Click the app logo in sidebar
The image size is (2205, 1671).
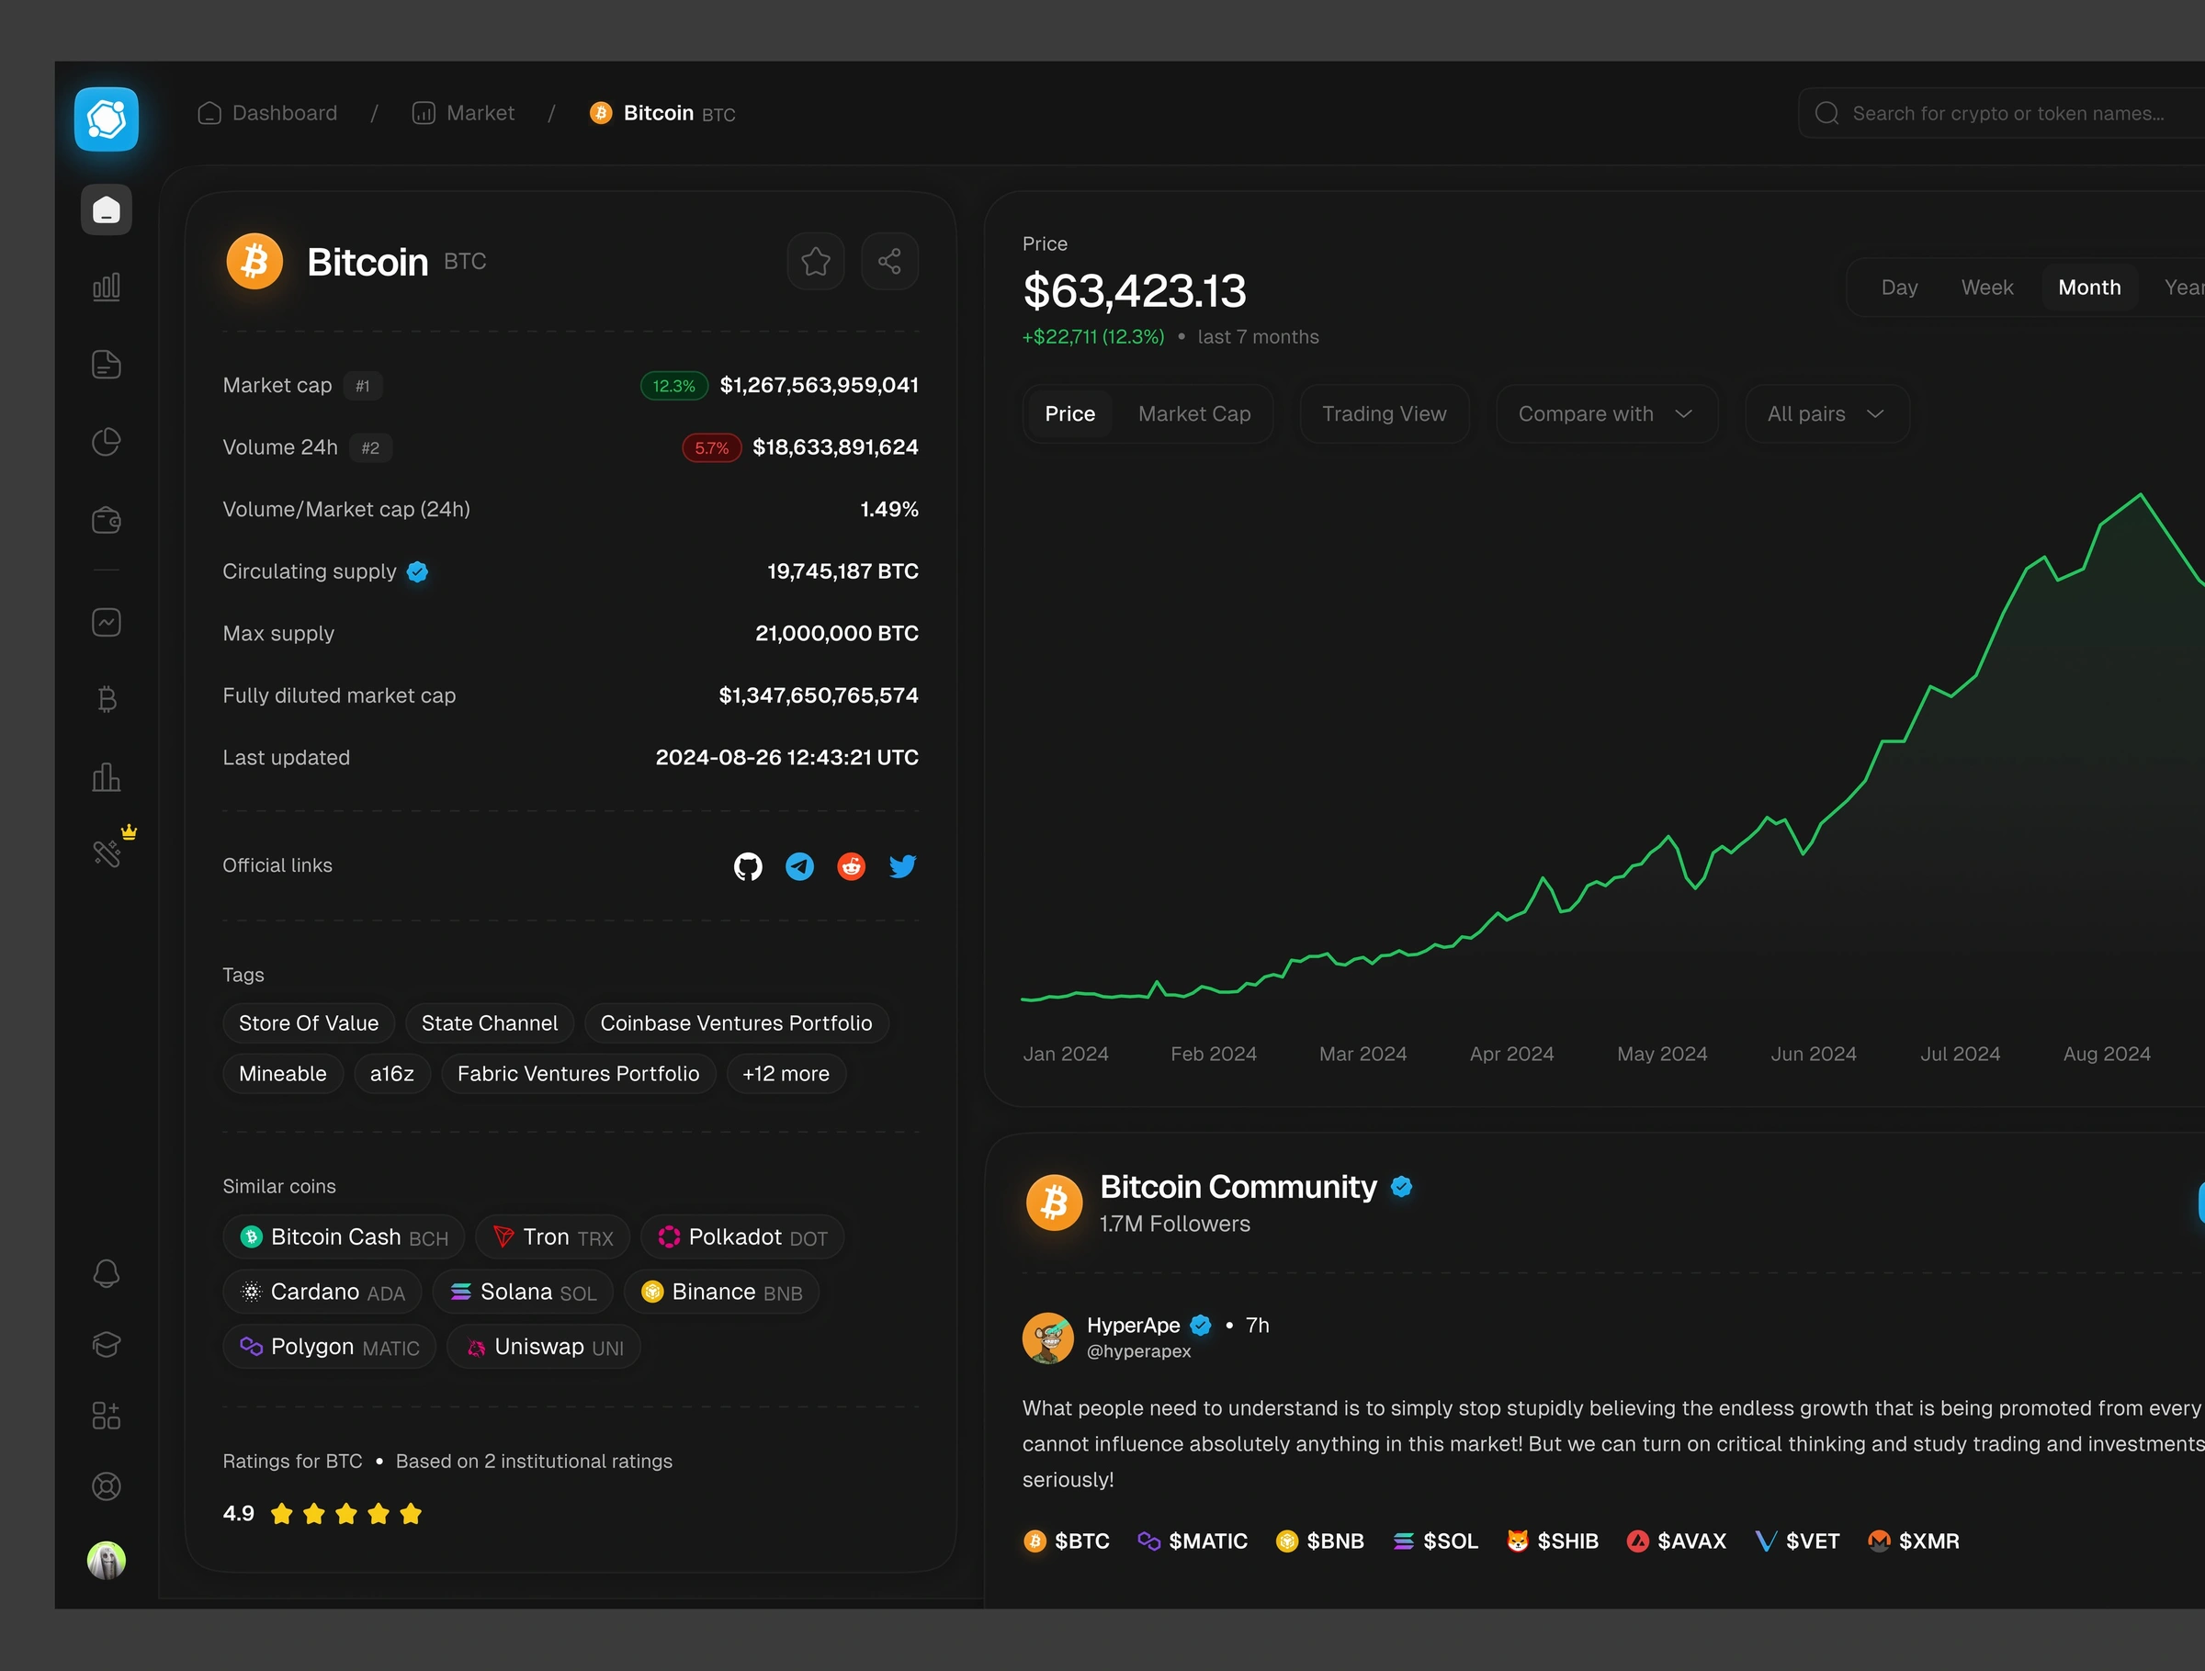tap(106, 119)
